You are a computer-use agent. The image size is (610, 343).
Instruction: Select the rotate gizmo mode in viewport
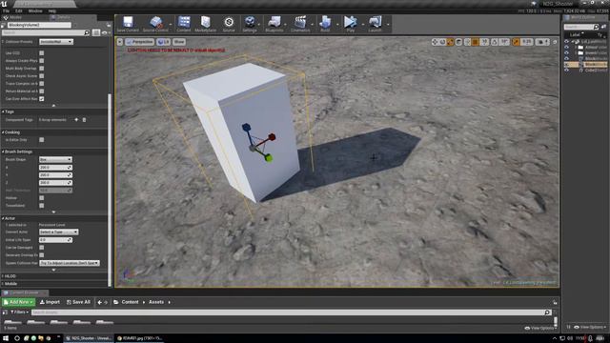click(442, 42)
